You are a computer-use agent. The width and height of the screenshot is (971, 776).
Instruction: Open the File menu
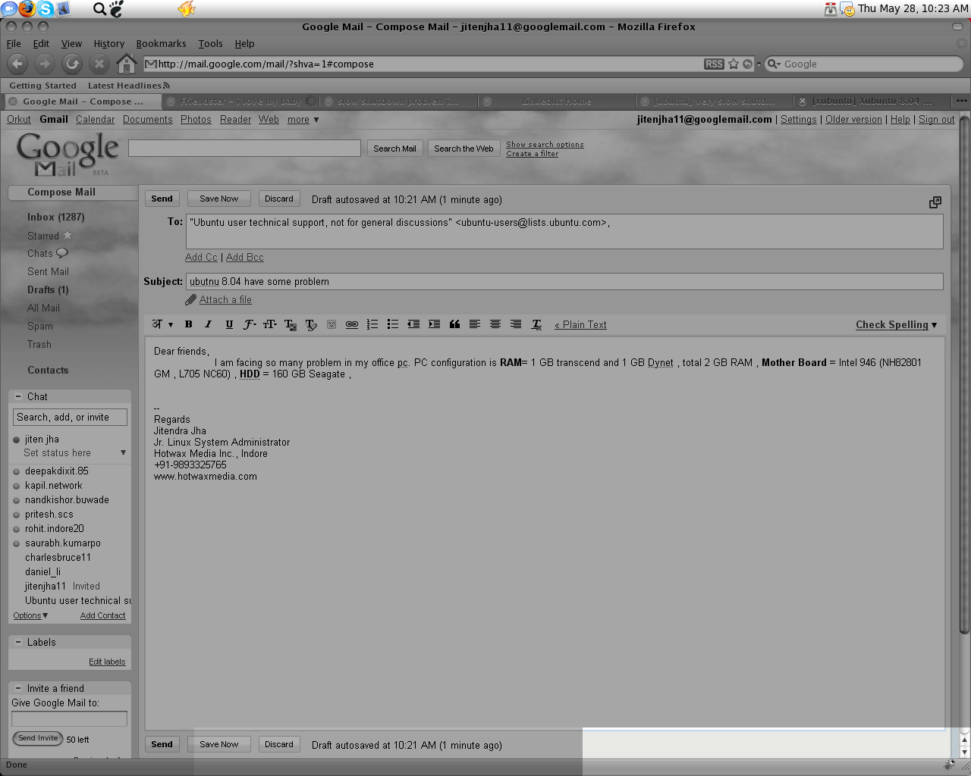point(14,44)
